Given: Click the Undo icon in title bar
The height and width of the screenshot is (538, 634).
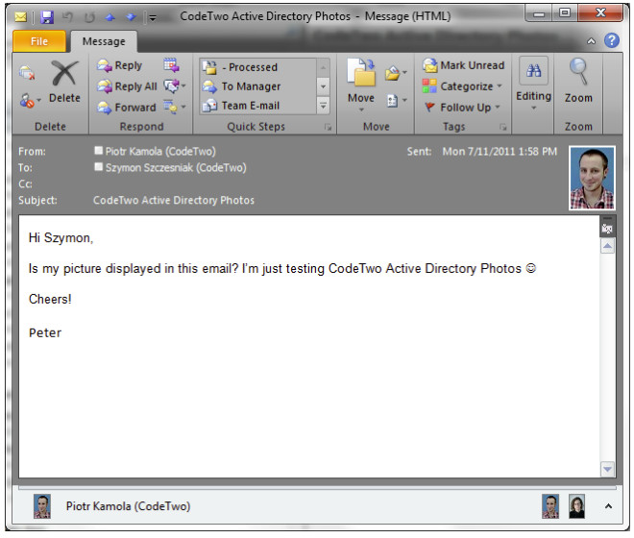Looking at the screenshot, I should point(67,17).
